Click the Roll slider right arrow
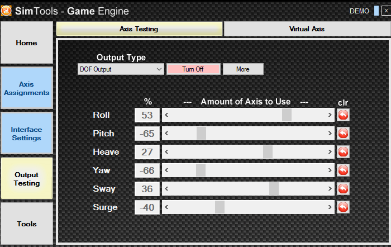The width and height of the screenshot is (391, 247). point(330,115)
